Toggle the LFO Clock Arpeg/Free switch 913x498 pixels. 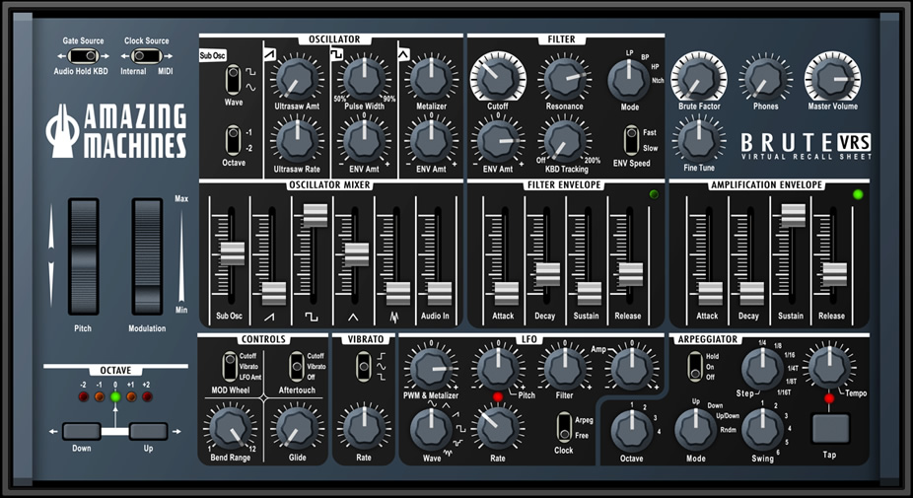click(564, 428)
